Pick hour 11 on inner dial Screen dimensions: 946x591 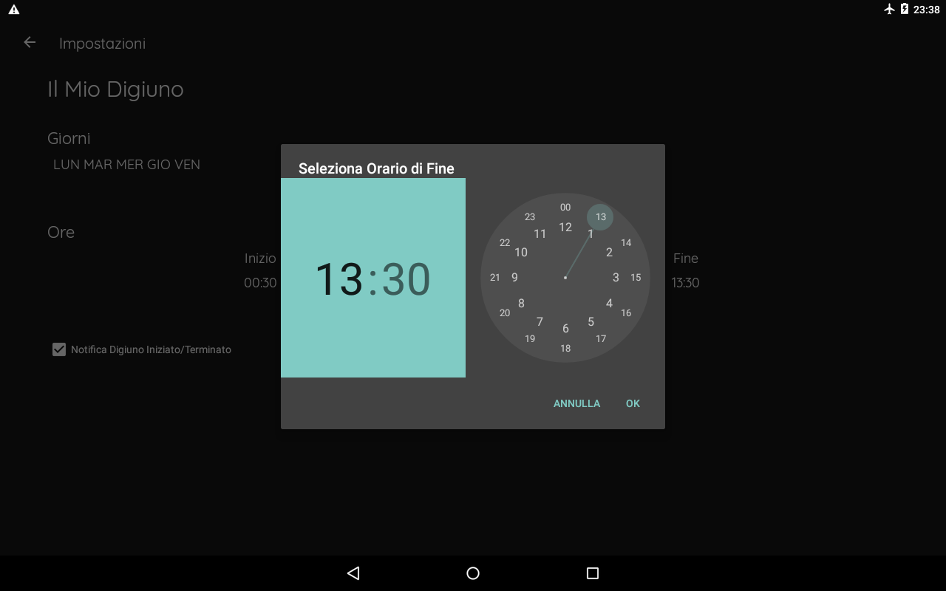(540, 234)
